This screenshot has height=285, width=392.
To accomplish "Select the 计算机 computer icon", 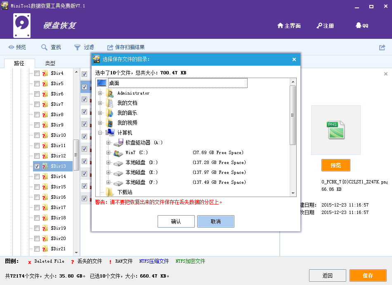I will (x=110, y=133).
